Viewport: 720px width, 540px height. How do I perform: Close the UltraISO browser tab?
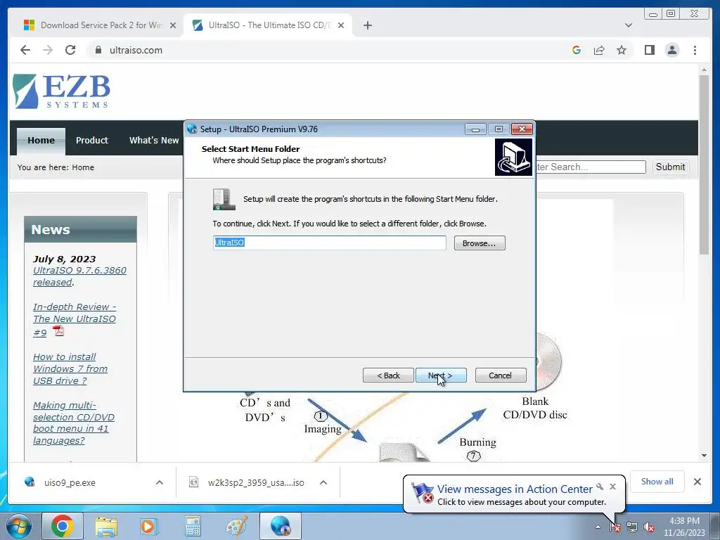tap(341, 25)
